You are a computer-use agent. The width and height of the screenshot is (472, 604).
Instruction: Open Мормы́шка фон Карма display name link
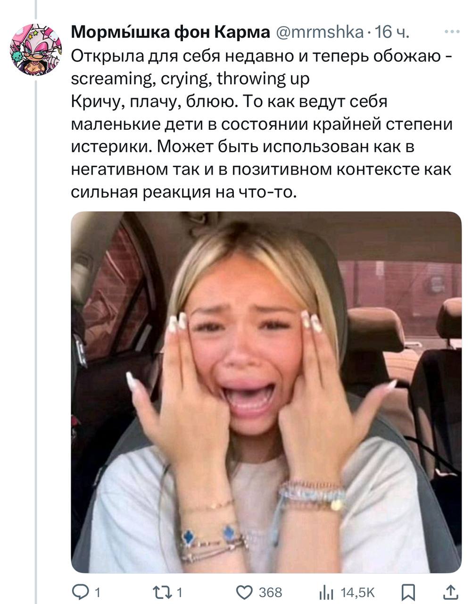tap(170, 33)
